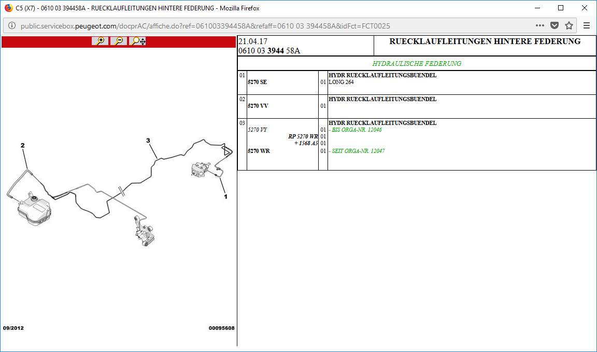
Task: Click the description in the 5270 VV row
Action: click(x=382, y=100)
